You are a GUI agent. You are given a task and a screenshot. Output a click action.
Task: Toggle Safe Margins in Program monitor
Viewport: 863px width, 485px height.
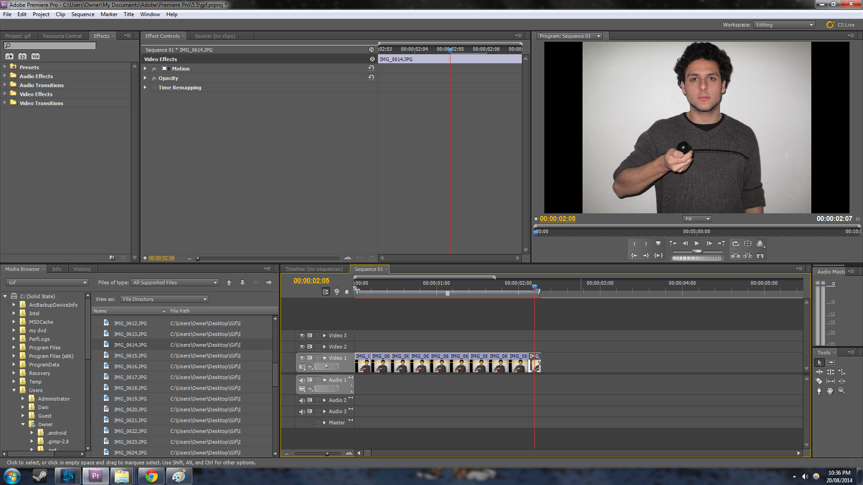(747, 243)
